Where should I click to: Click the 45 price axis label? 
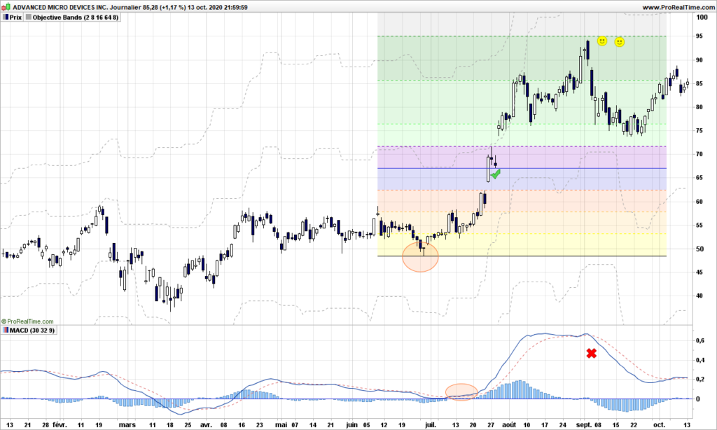[699, 272]
